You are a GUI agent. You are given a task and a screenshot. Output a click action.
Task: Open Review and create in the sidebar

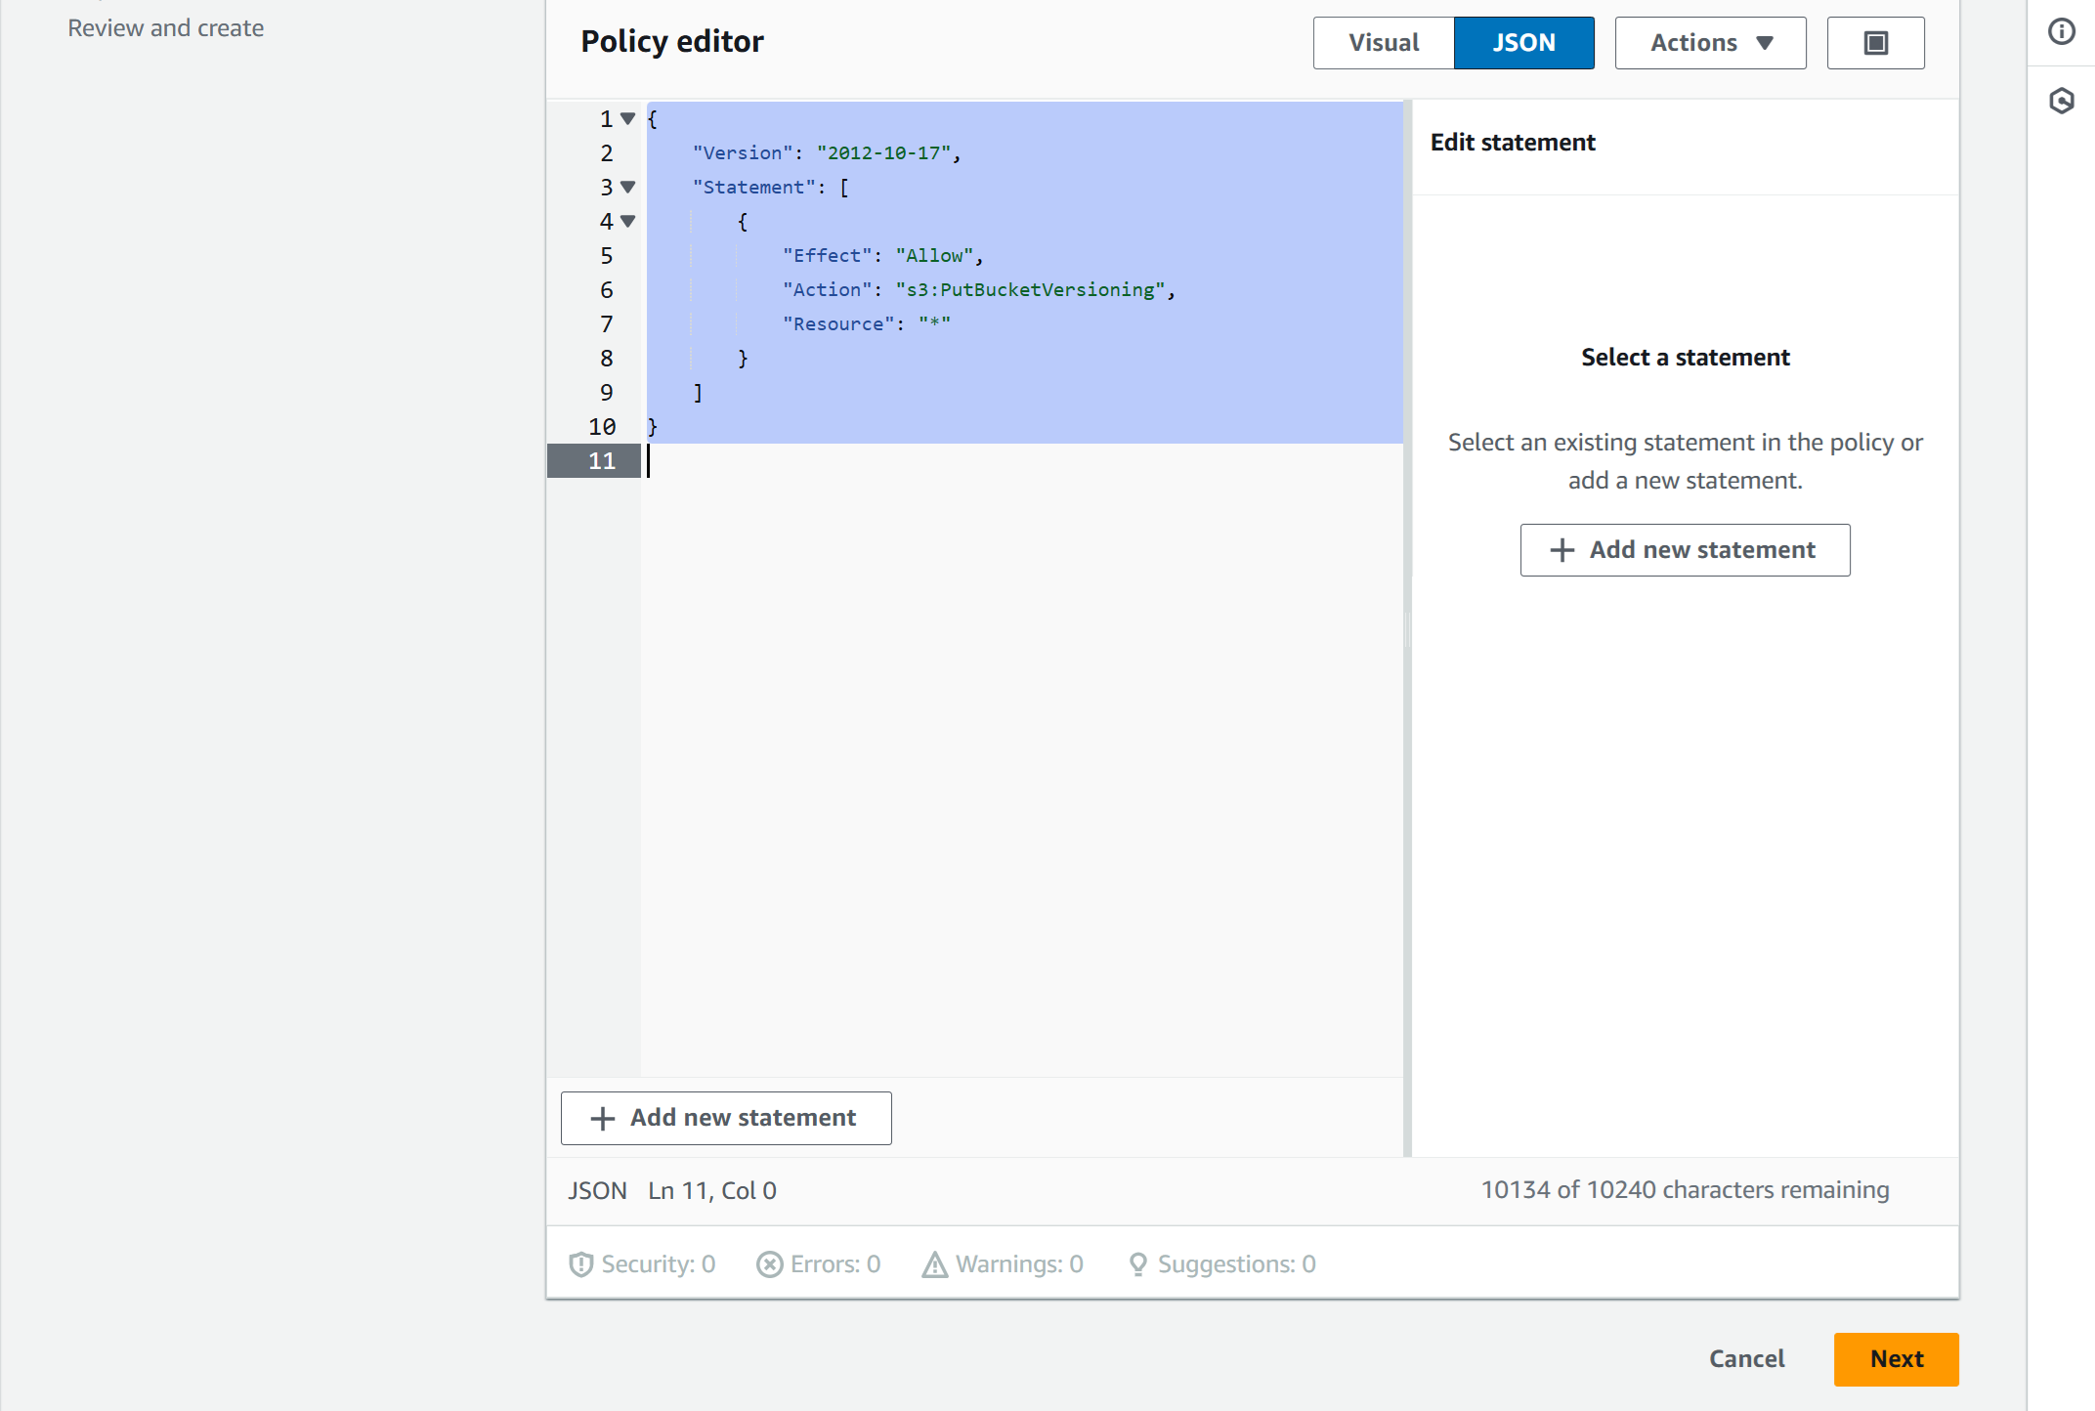[x=165, y=27]
